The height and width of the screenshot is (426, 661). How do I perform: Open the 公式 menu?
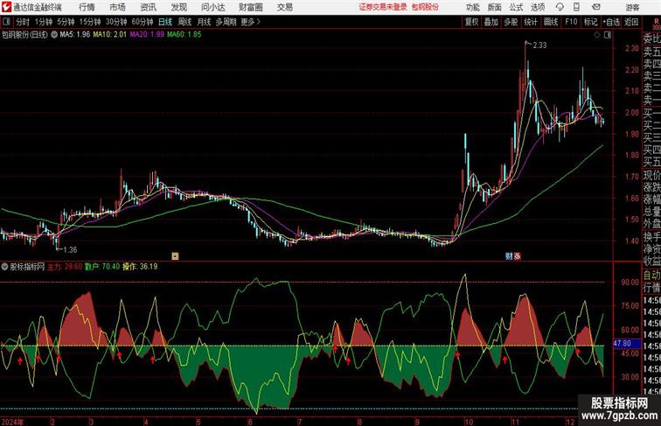pos(516,7)
